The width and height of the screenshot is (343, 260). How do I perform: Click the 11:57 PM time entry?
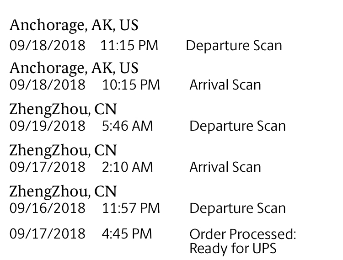tap(131, 208)
